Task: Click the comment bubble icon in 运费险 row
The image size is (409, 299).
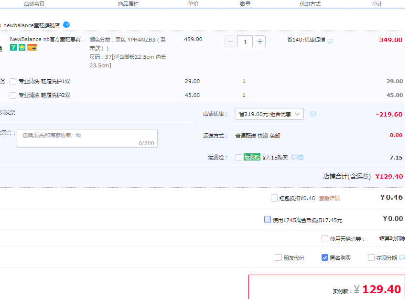Action: (x=294, y=157)
